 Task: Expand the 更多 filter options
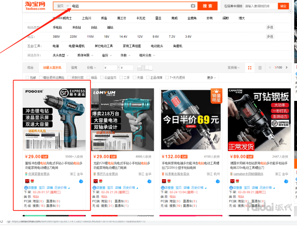[x=211, y=78]
